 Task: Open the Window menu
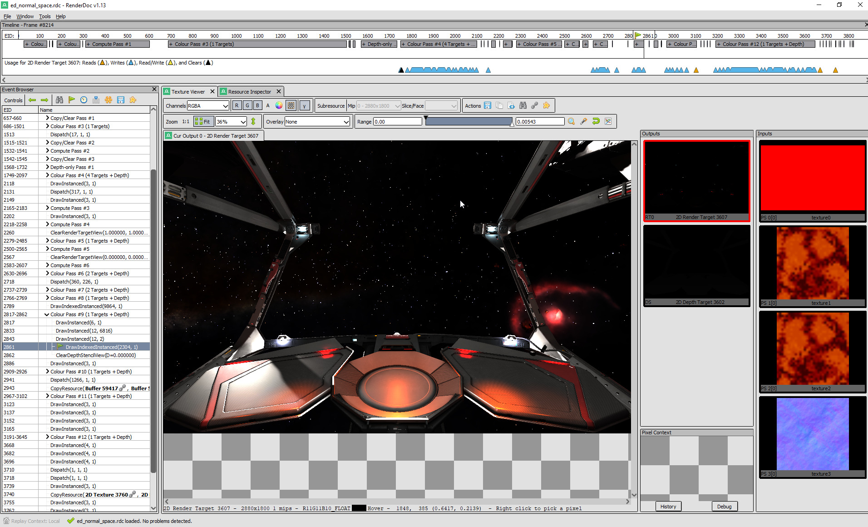click(25, 16)
